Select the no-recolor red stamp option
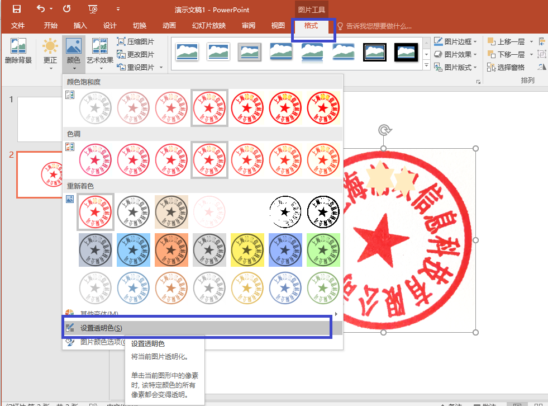This screenshot has height=406, width=548. [96, 212]
